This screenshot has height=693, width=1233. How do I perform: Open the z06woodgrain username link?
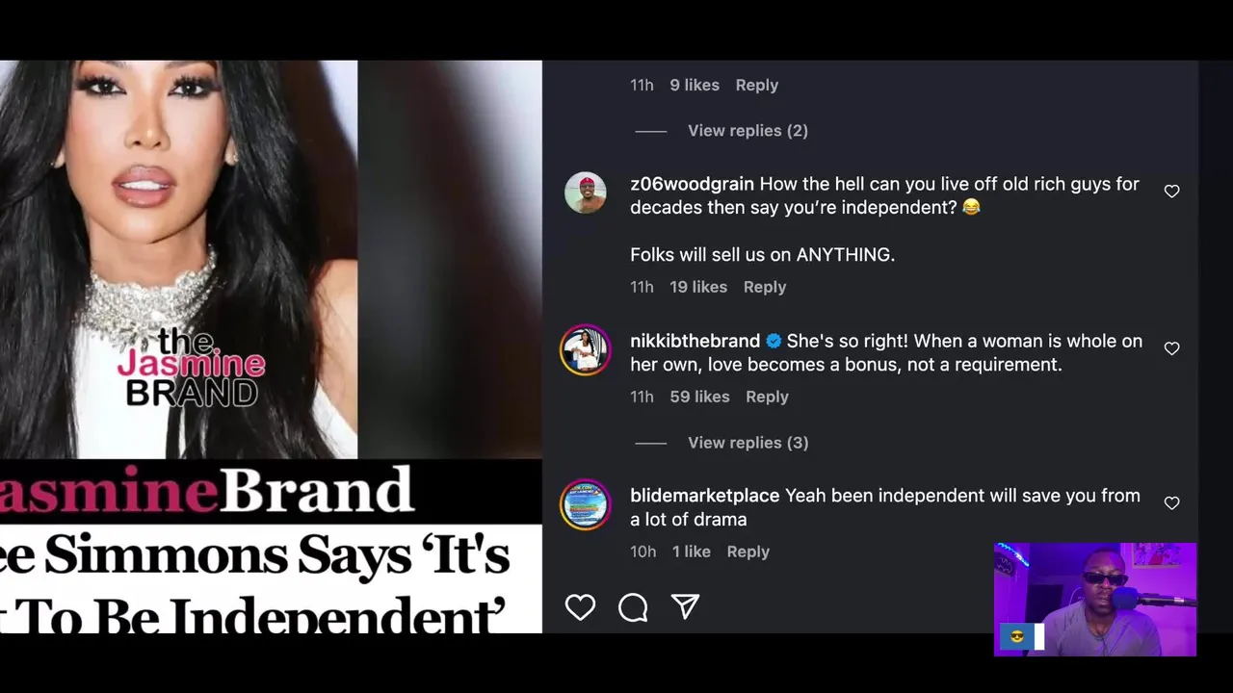click(692, 184)
